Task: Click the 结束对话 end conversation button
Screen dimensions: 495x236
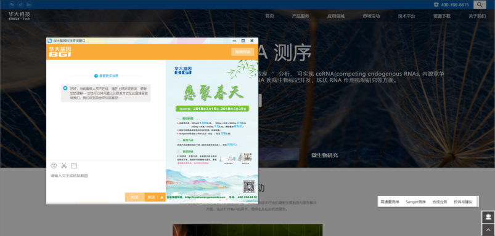Action: point(243,52)
